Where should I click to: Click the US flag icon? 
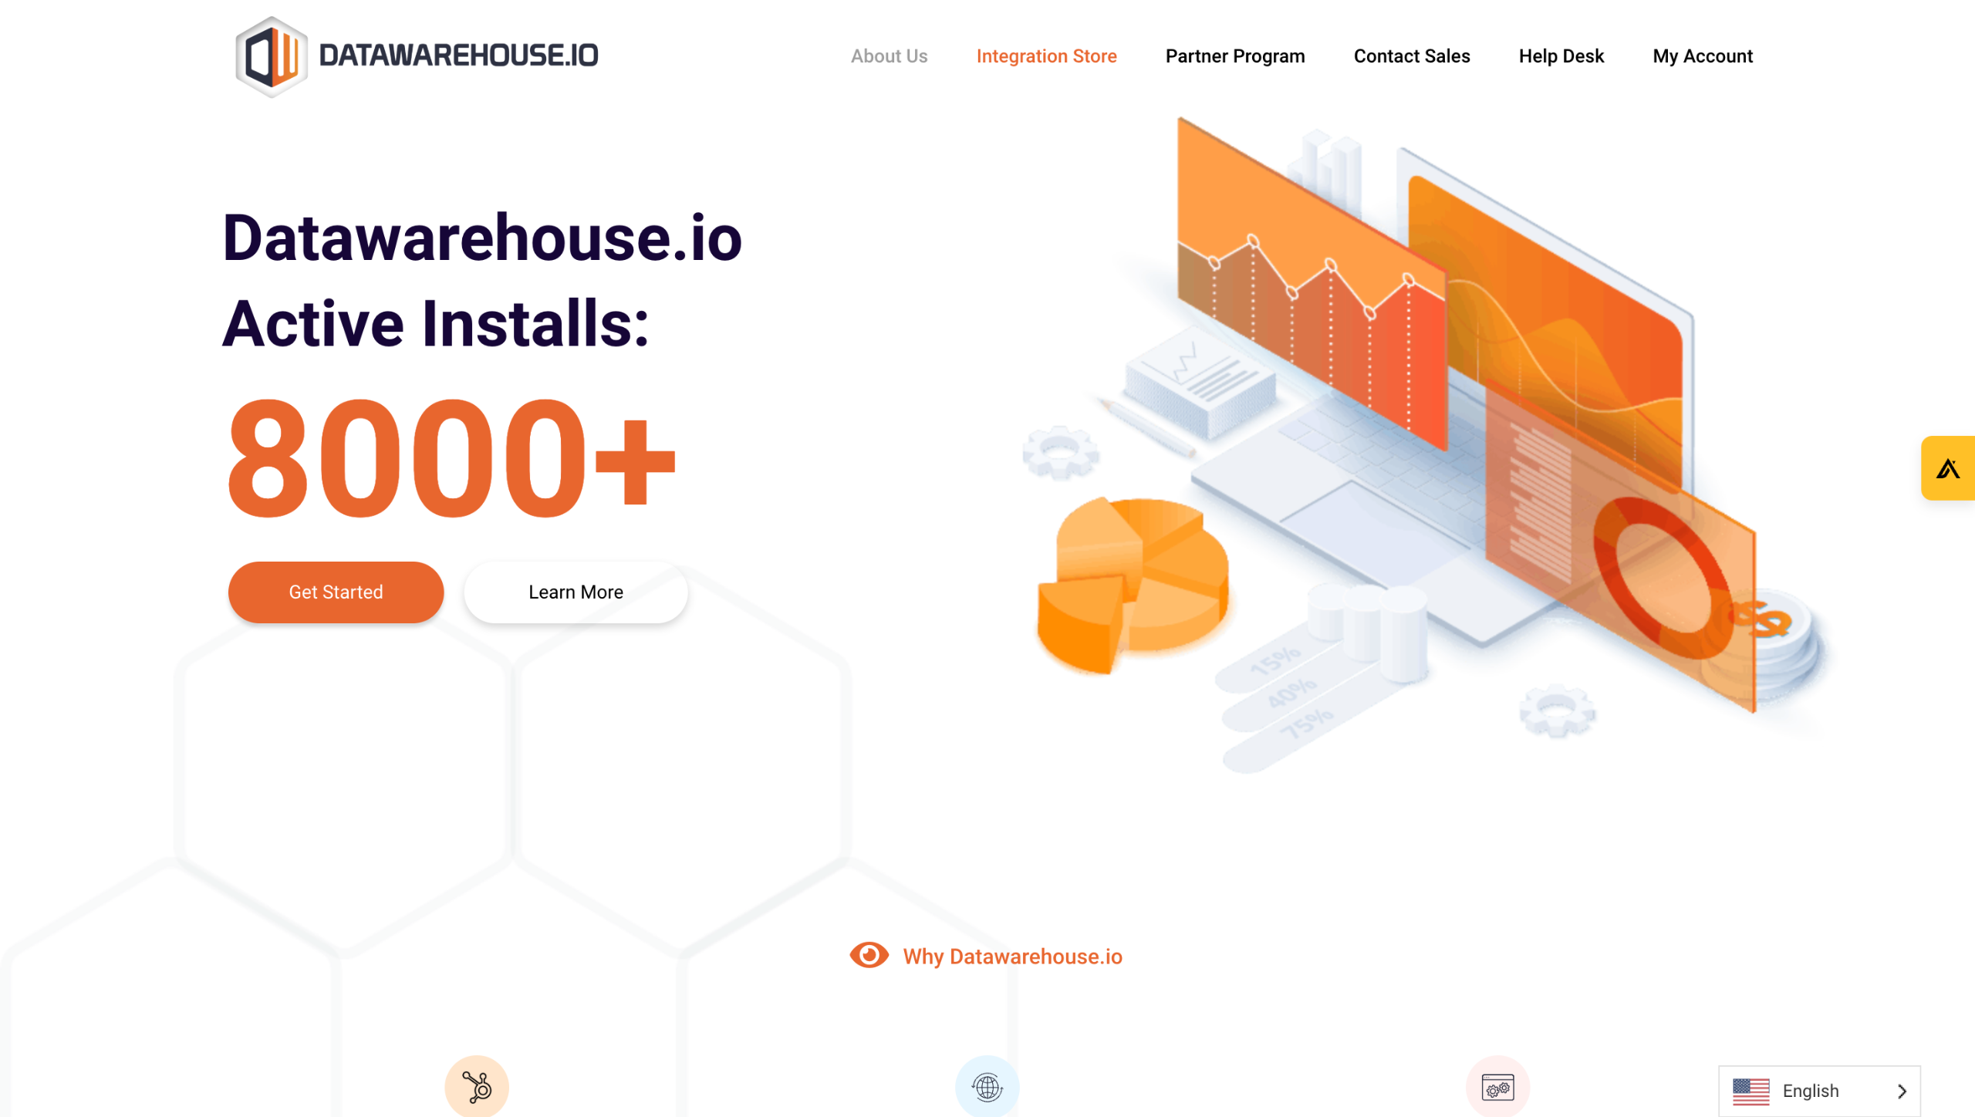[1750, 1091]
